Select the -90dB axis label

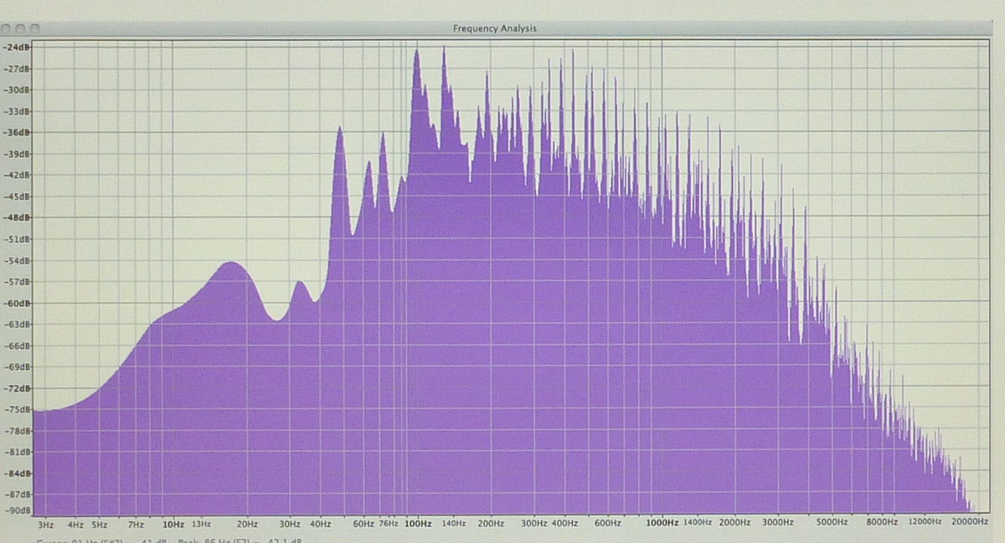coord(16,510)
